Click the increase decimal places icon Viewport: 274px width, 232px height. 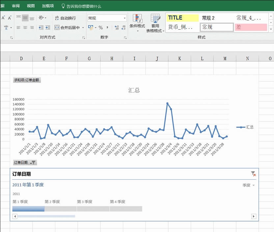[117, 27]
